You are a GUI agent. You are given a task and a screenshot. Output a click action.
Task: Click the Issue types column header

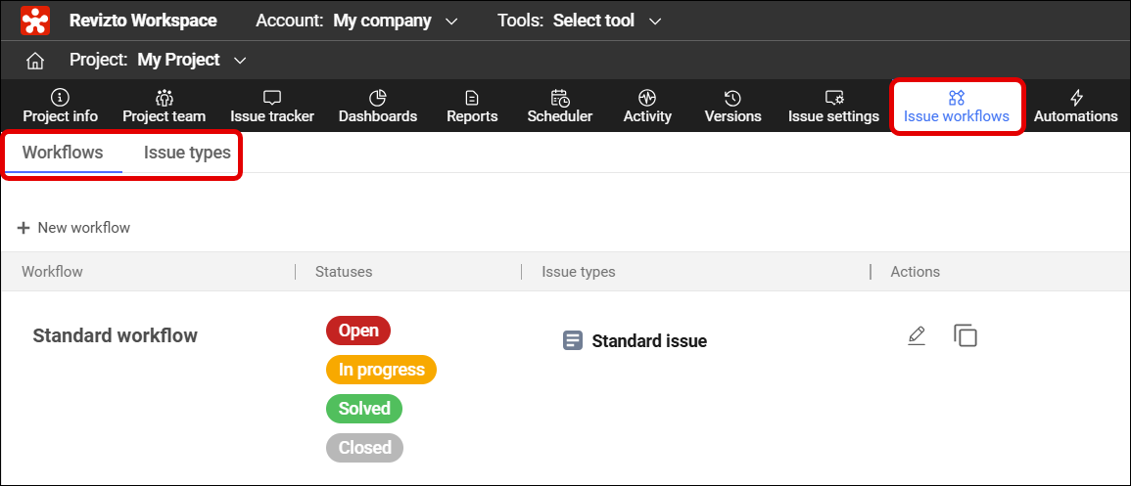579,272
